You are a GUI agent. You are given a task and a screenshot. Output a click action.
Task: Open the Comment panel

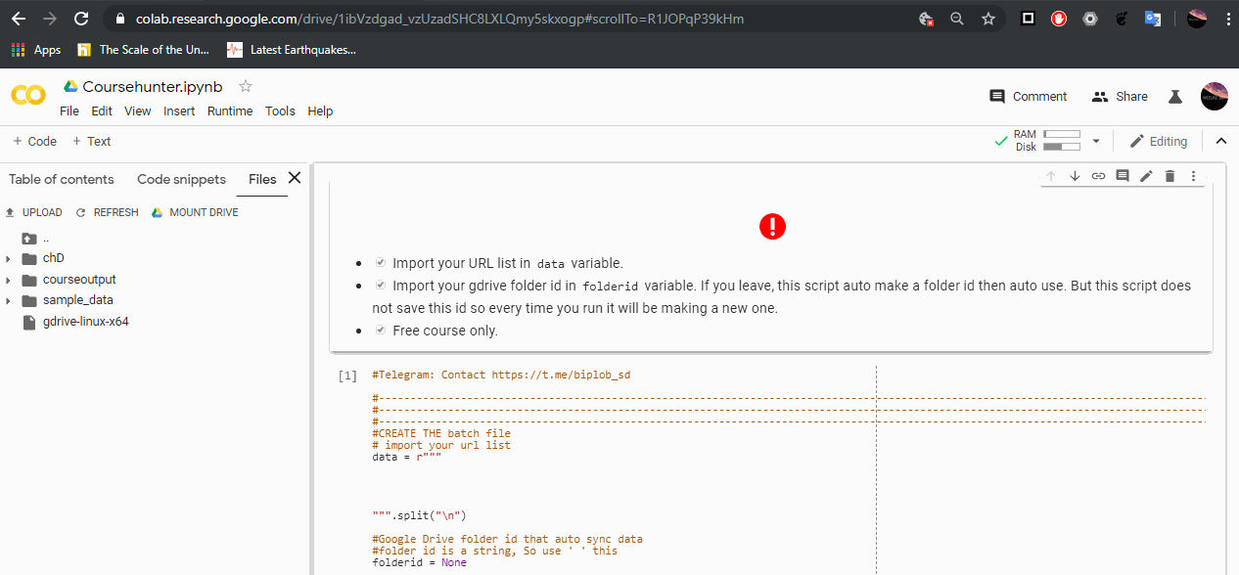click(1028, 96)
